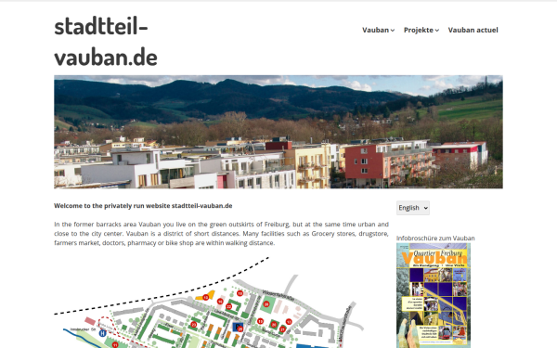Expand the chevron next to Projekte

pyautogui.click(x=437, y=31)
